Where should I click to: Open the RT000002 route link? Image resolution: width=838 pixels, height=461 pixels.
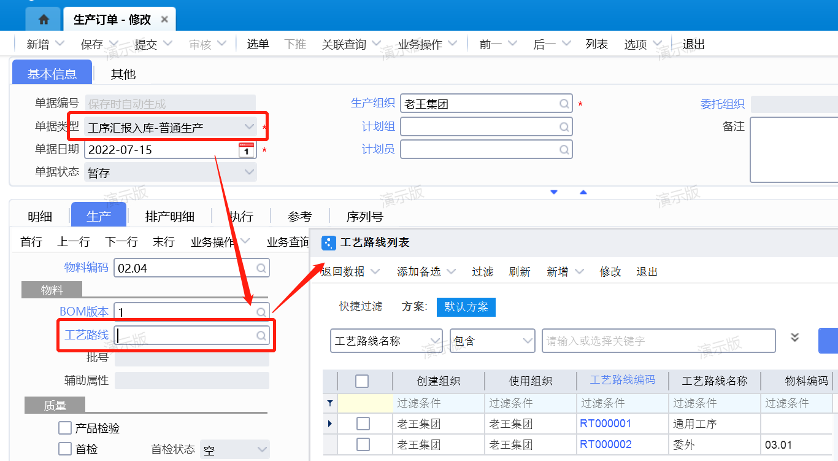(x=605, y=444)
